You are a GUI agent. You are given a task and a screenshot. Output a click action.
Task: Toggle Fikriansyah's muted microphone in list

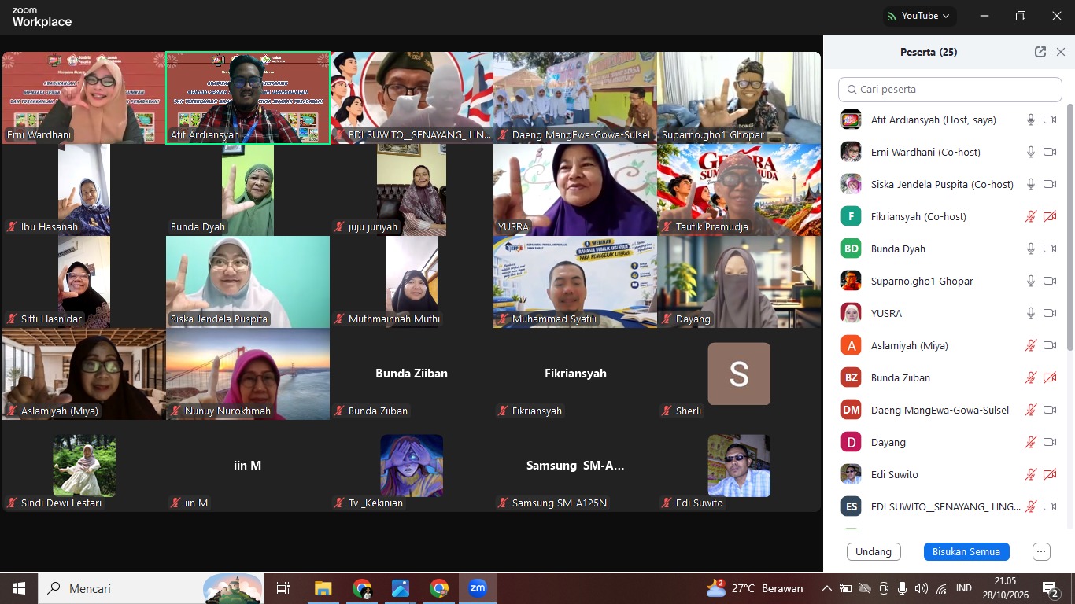coord(1030,216)
